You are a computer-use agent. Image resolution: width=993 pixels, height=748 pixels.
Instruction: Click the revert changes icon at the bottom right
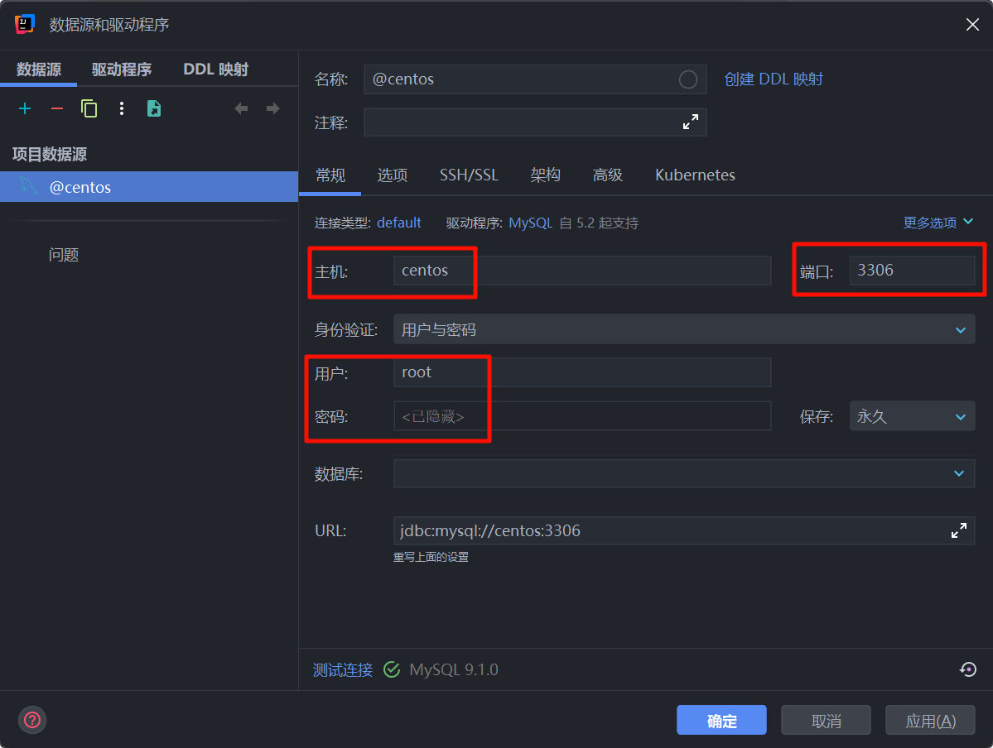(967, 669)
